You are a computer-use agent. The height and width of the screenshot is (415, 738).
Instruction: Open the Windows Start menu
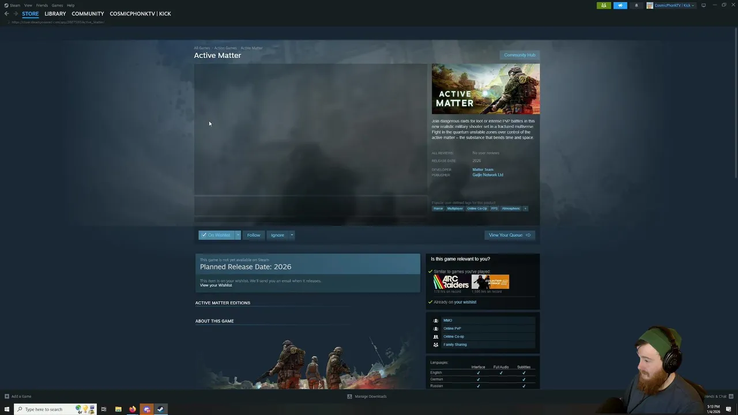pyautogui.click(x=7, y=409)
